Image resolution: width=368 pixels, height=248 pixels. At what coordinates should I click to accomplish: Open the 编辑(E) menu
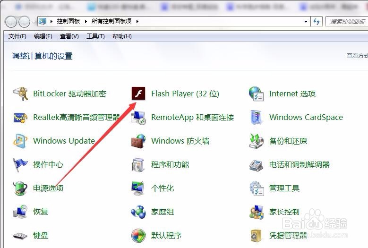pyautogui.click(x=43, y=36)
